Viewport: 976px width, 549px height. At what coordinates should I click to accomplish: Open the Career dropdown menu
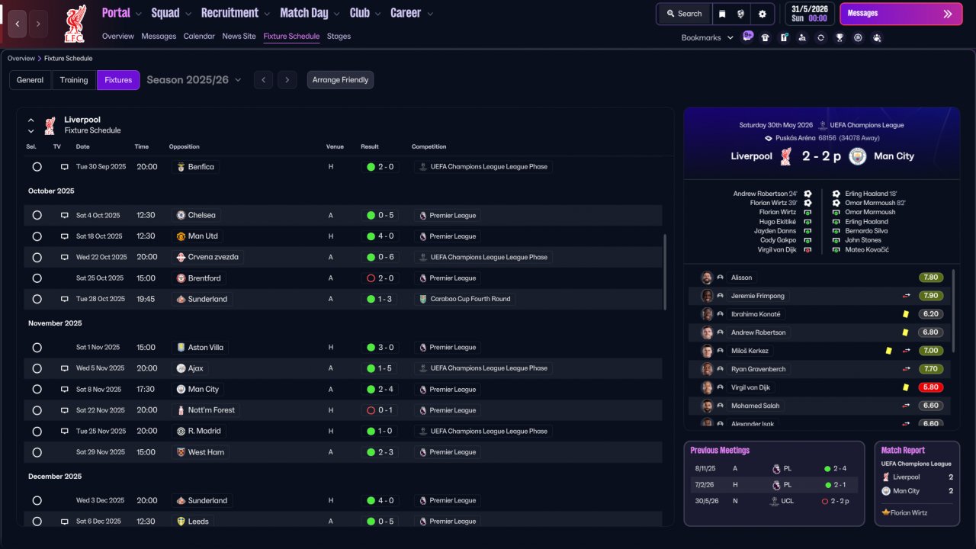(412, 13)
